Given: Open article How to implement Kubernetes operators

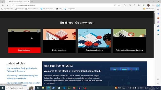Looking at the screenshot, I should (x=23, y=83).
